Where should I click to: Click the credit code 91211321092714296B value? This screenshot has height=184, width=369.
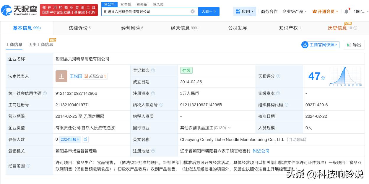point(77,93)
